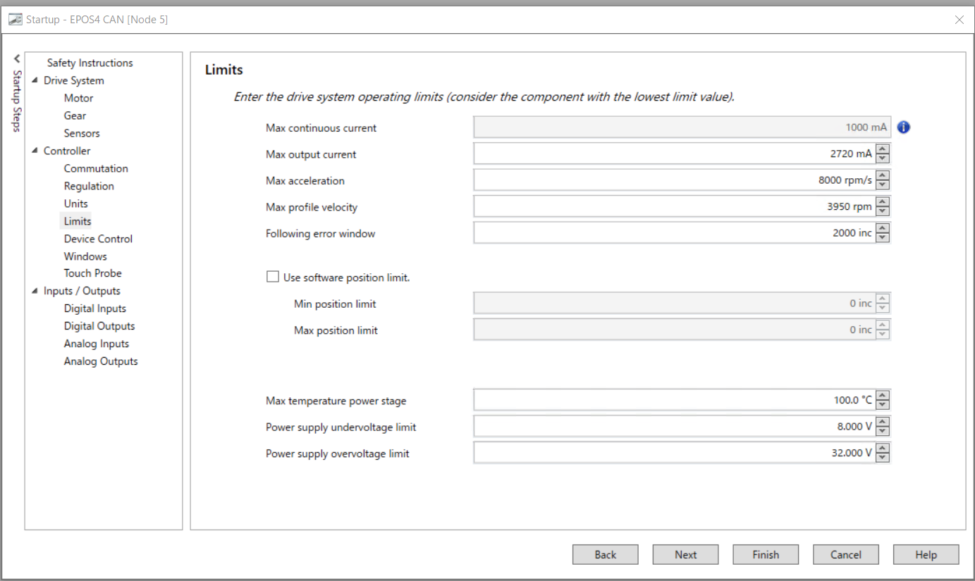The image size is (975, 581).
Task: Click the Max temperature power stage field
Action: pyautogui.click(x=675, y=400)
